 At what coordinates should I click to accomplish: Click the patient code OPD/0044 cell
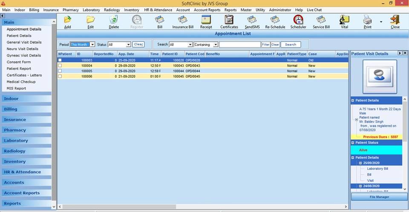(193, 71)
